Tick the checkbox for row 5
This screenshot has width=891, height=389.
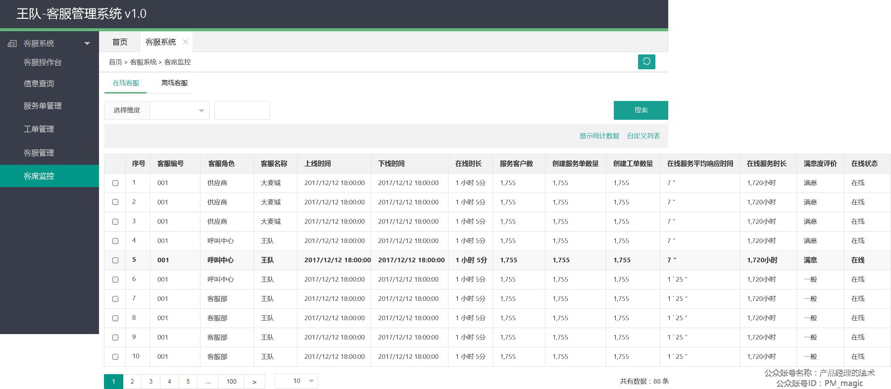[115, 260]
